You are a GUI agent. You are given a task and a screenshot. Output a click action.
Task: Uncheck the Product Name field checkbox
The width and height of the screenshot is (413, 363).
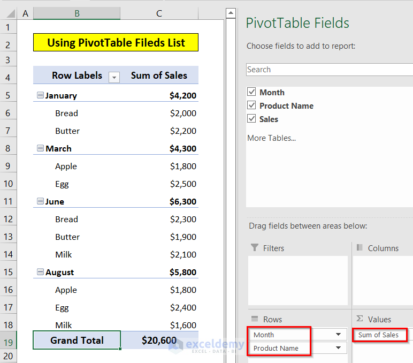[x=252, y=105]
